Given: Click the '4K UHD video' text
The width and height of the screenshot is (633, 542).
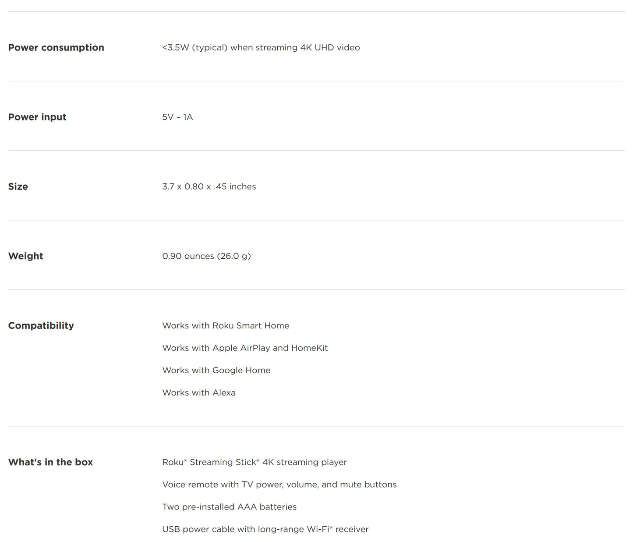Looking at the screenshot, I should (x=330, y=47).
